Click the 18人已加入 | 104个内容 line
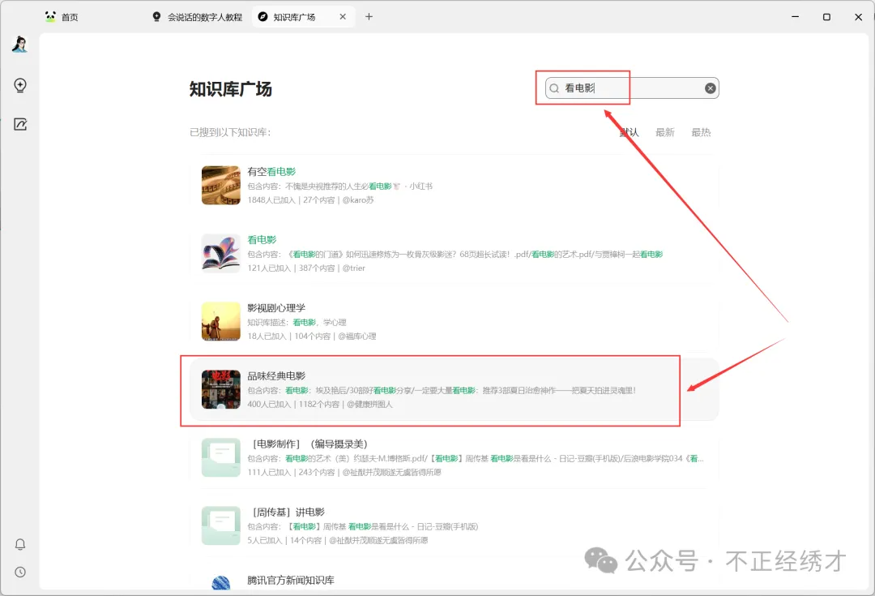875x596 pixels. pyautogui.click(x=312, y=337)
